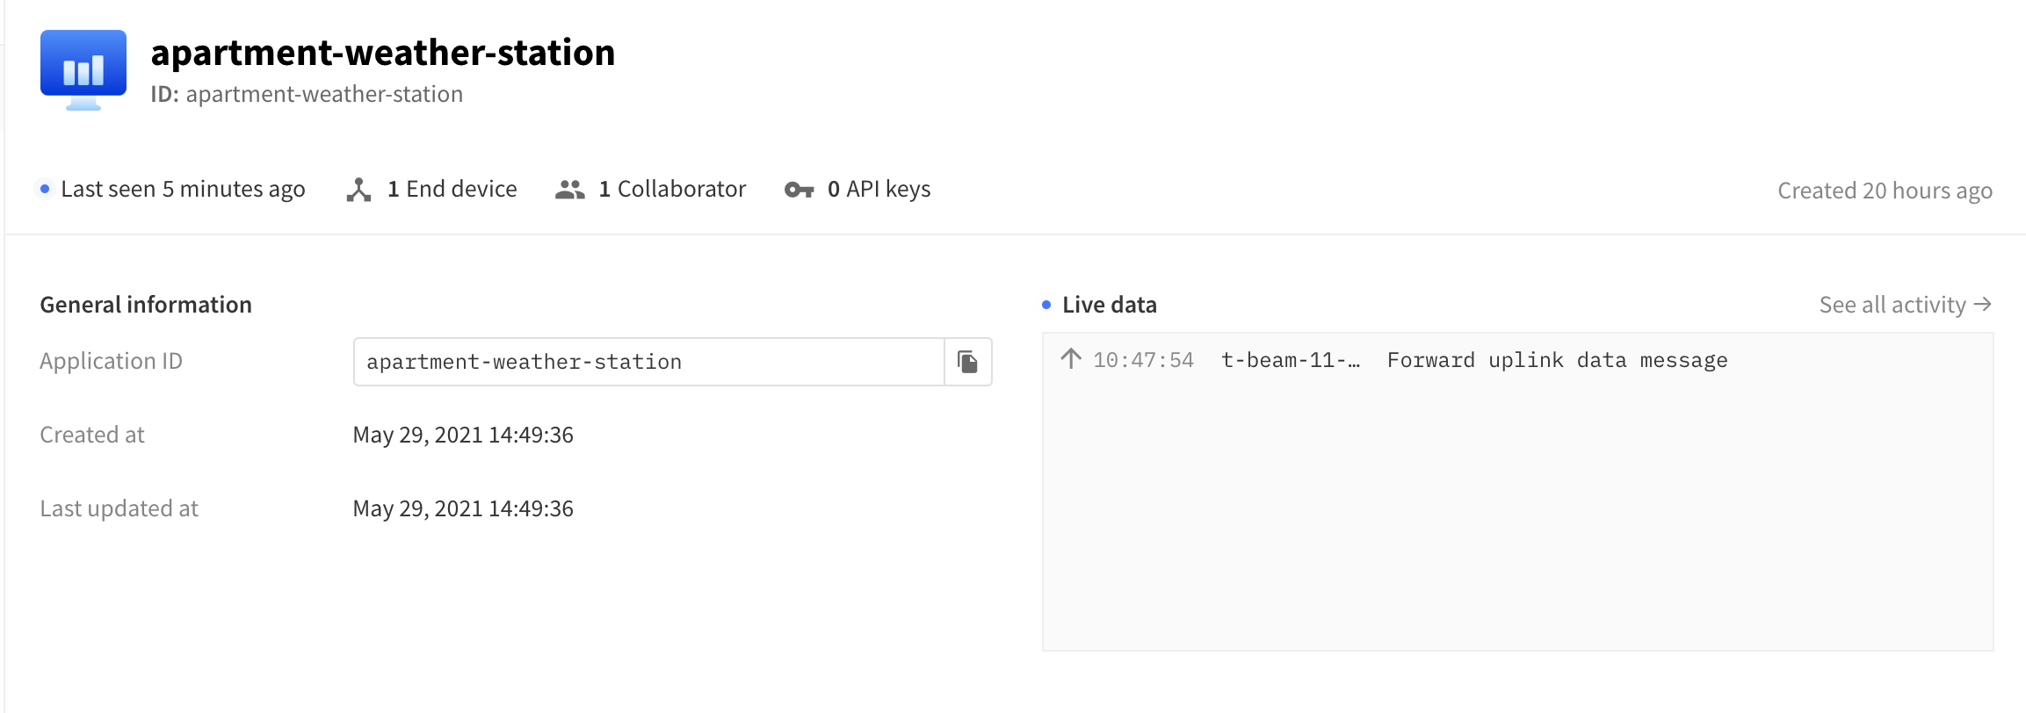Click the arrow next to See all activity
Screen dimensions: 2026x713
pos(1982,304)
